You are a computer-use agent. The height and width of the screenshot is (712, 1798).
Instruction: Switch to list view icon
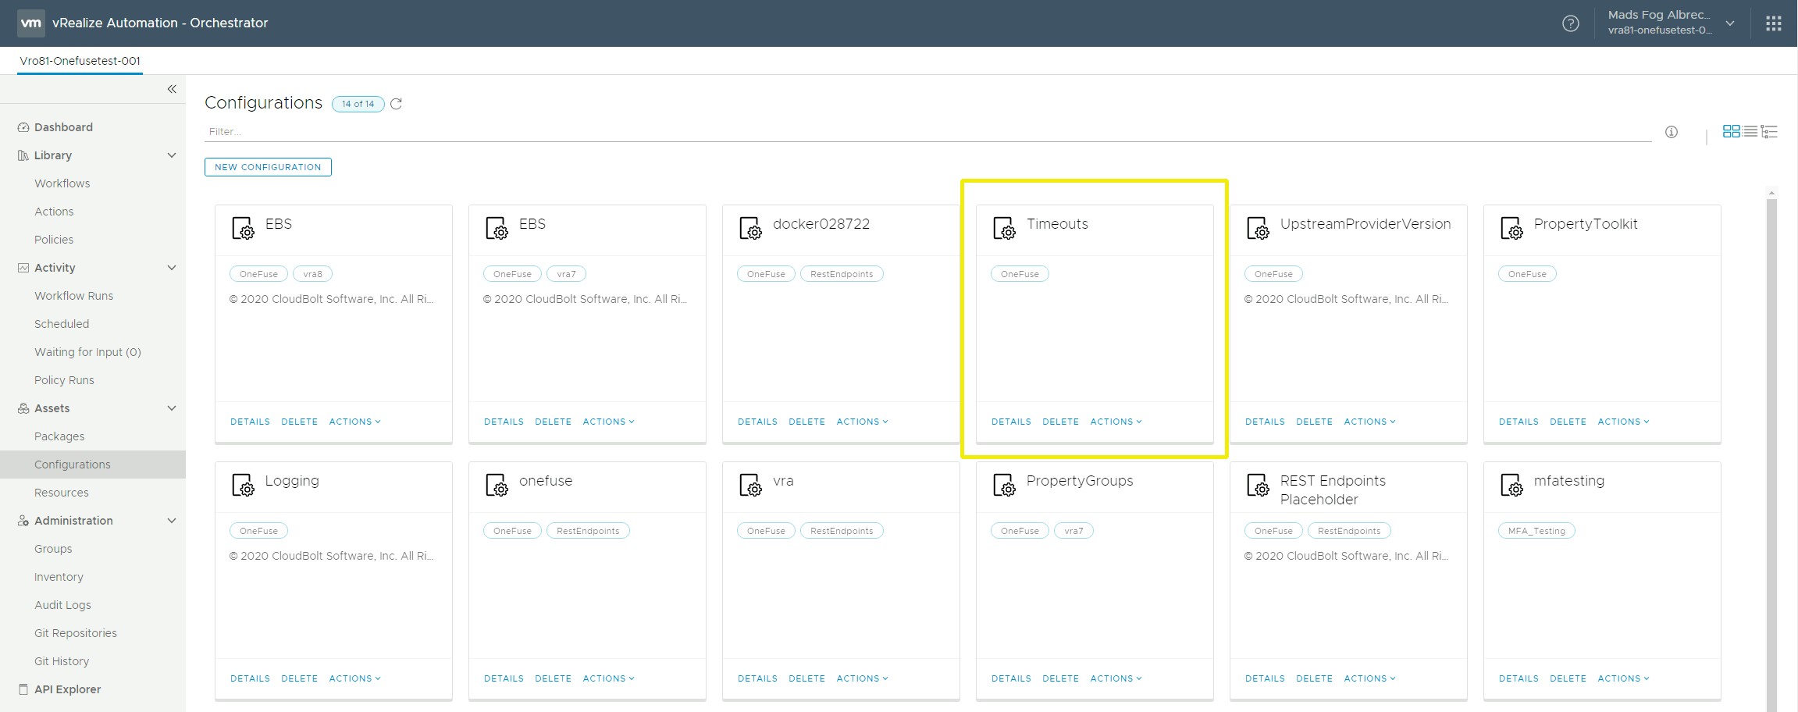pyautogui.click(x=1750, y=131)
